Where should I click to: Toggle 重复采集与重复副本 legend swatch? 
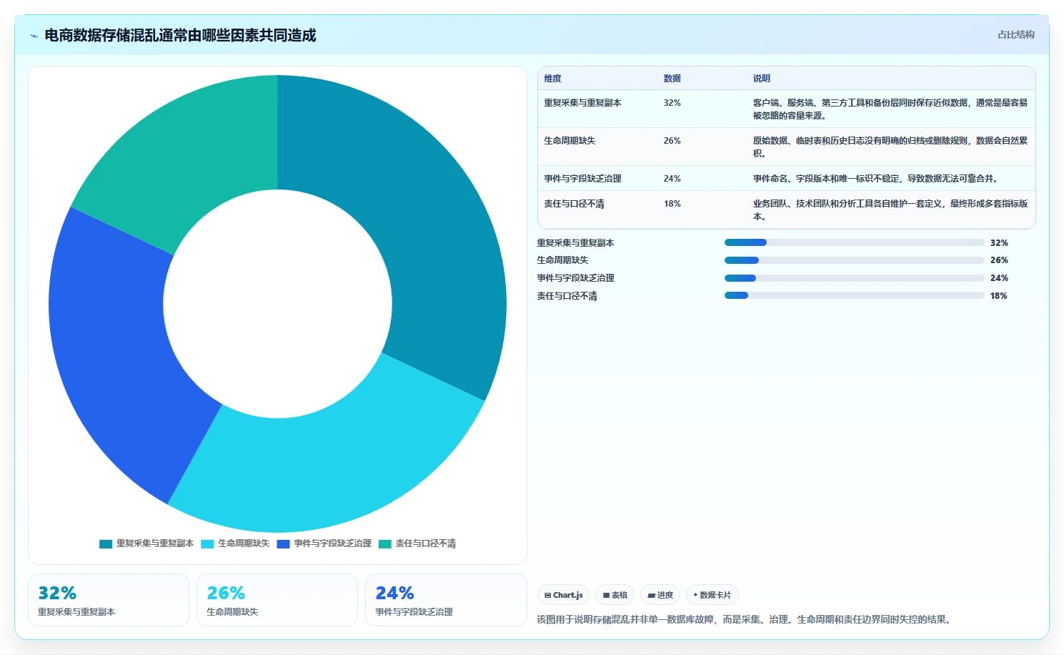106,544
